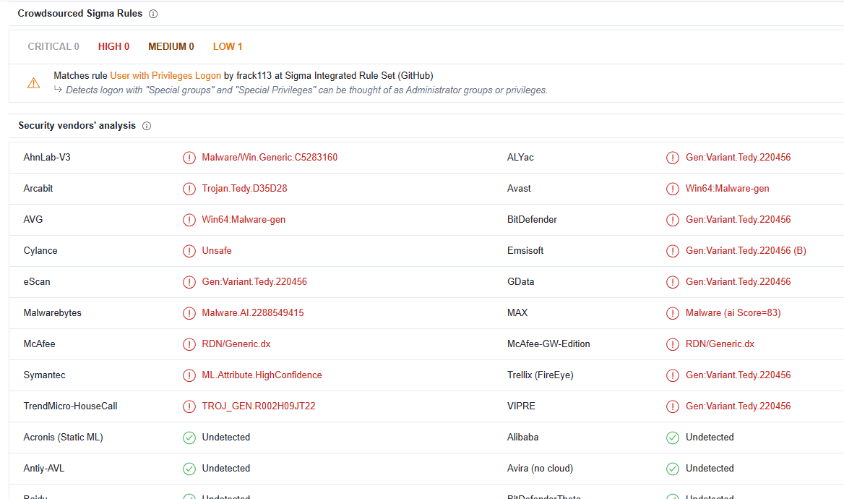Click alert icon in AVG row
Image resolution: width=844 pixels, height=499 pixels.
coord(189,220)
